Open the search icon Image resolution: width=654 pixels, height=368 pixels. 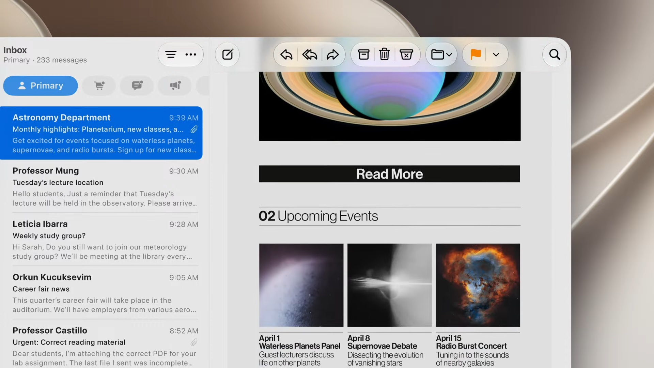pyautogui.click(x=555, y=55)
